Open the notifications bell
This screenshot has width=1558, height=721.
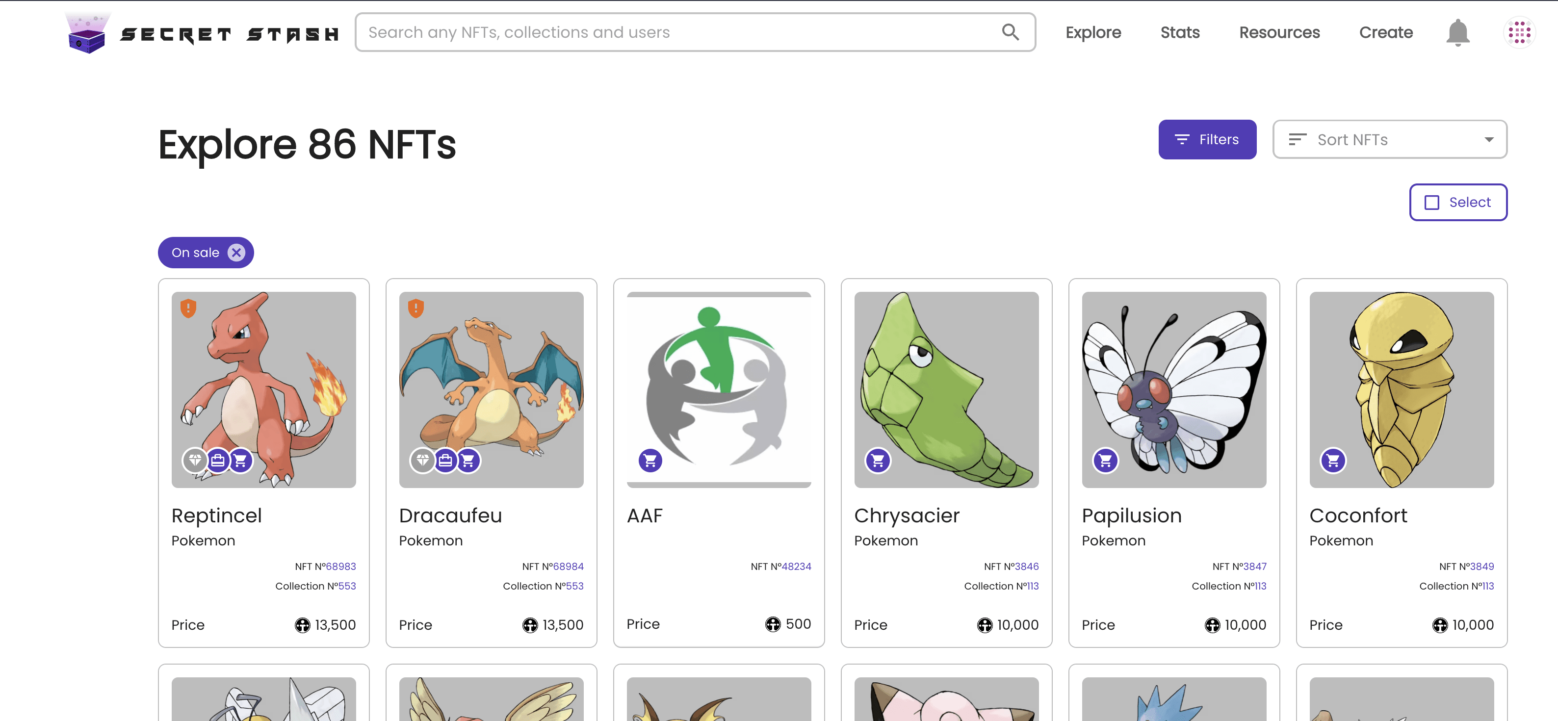(1457, 33)
